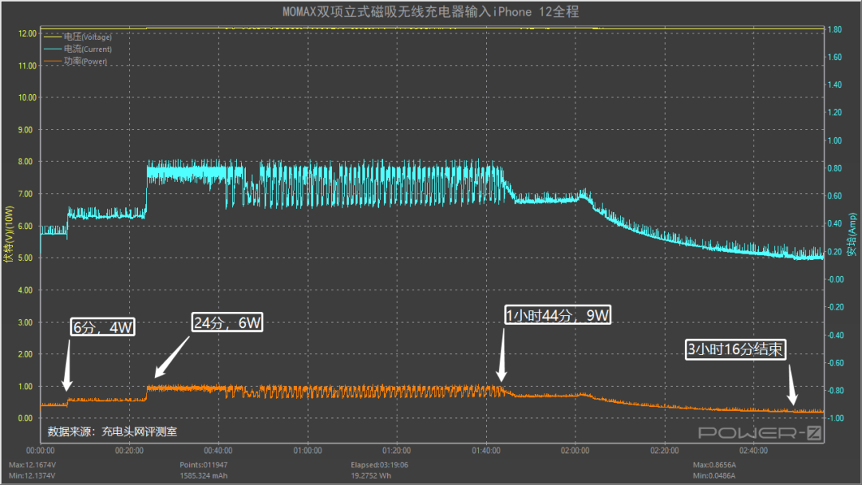
Task: Click the 8.00 voltage axis tick
Action: coord(26,161)
